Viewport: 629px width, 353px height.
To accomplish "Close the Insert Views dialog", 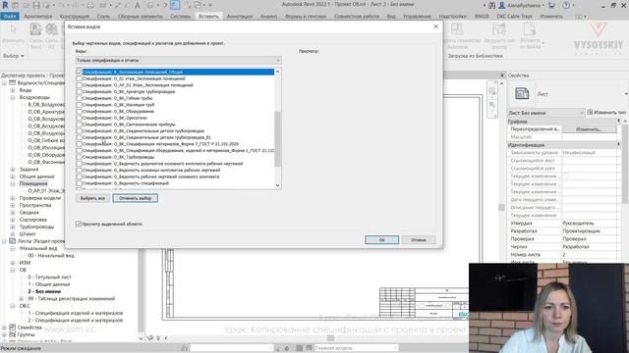I will click(436, 26).
